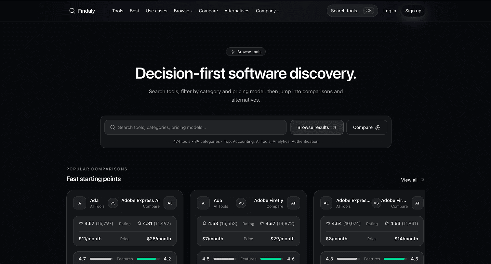Click the lightning bolt in Browse tools badge
491x264 pixels.
click(232, 52)
